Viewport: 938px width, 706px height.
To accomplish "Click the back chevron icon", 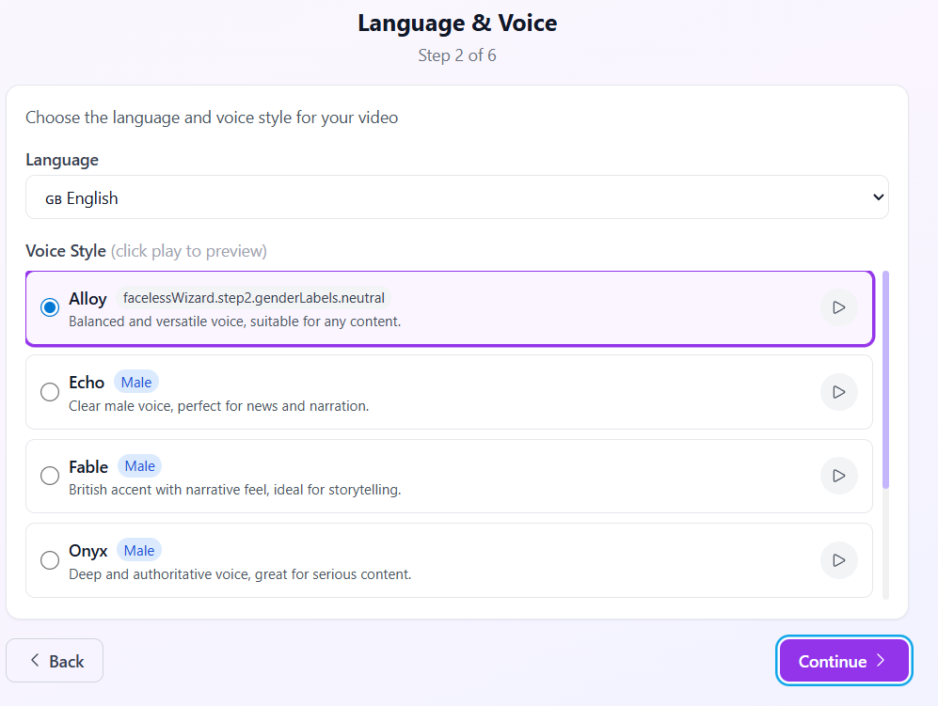I will tap(33, 660).
